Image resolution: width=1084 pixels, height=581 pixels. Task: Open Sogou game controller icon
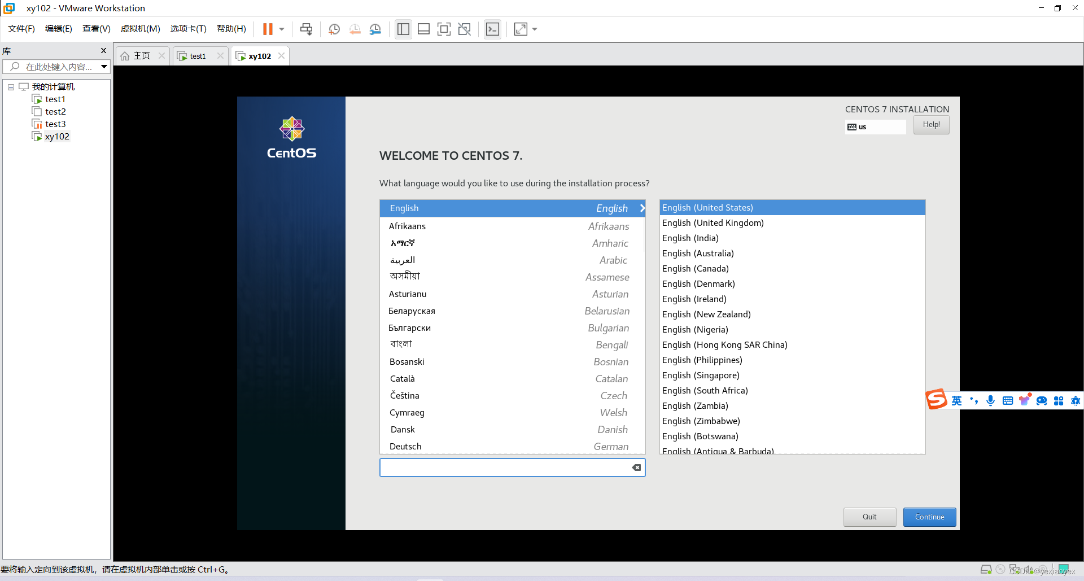coord(1042,401)
